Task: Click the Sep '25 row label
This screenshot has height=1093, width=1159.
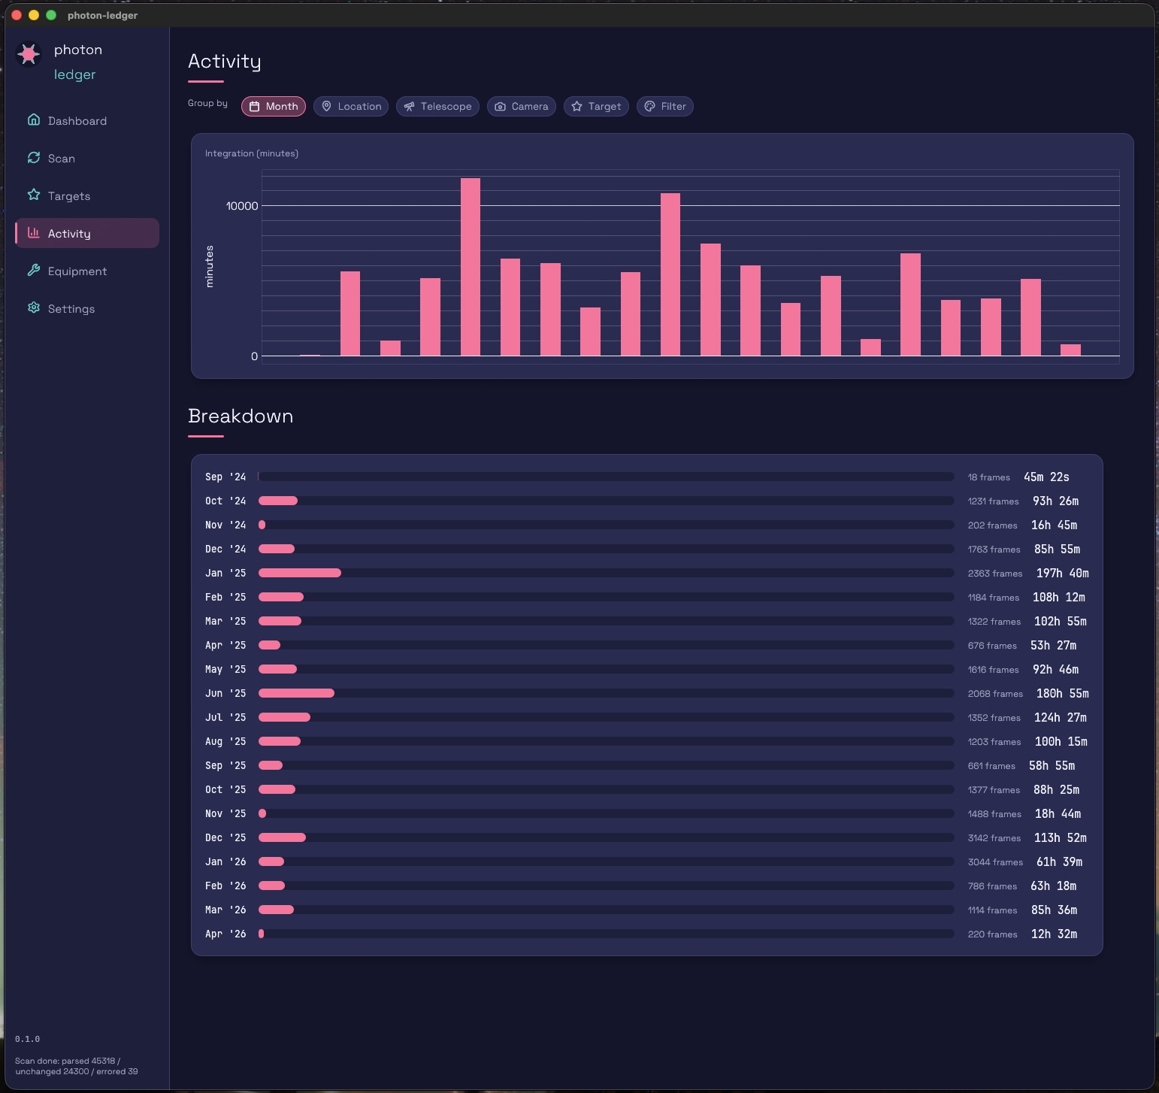Action: point(225,765)
